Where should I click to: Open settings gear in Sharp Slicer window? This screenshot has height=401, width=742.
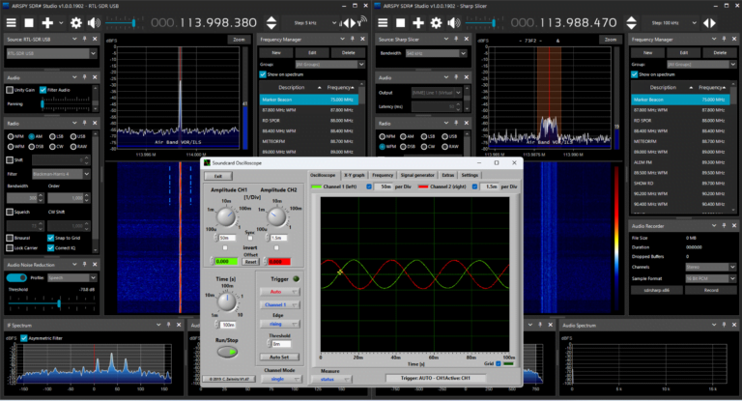click(436, 23)
